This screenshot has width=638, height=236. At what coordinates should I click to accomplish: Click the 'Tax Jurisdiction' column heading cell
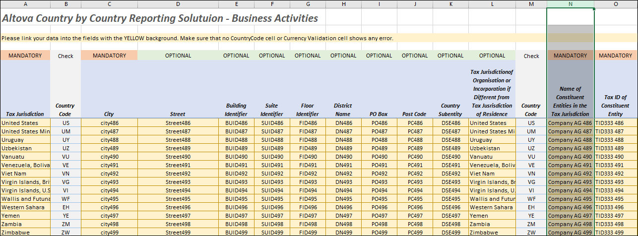(25, 89)
